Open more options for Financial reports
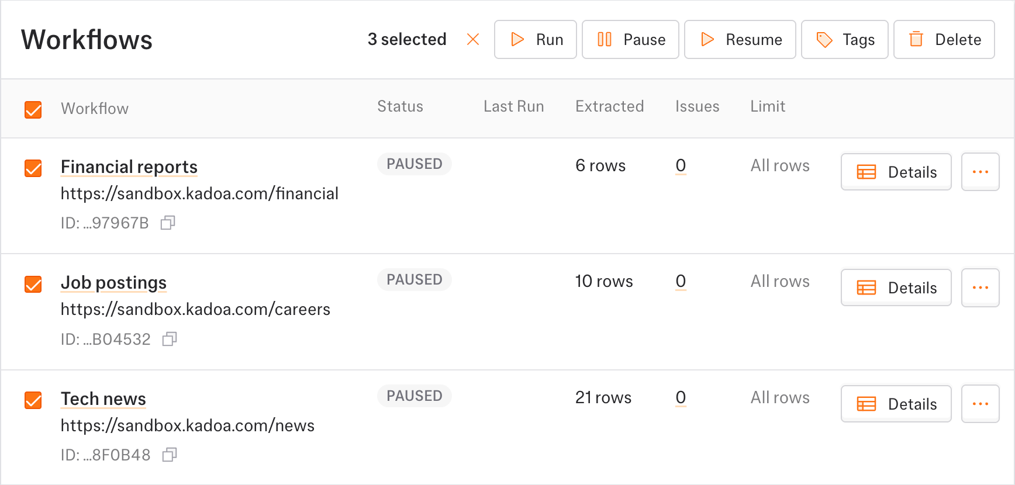 (980, 172)
